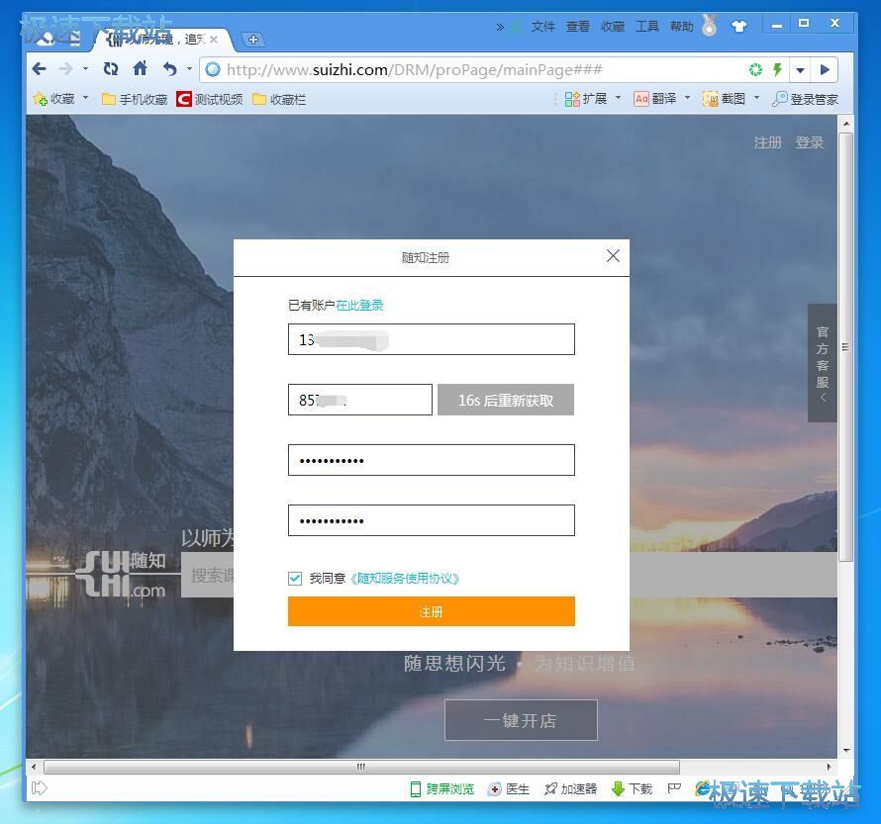Open the address bar history dropdown arrow
Screen dimensions: 881x824
(x=801, y=70)
